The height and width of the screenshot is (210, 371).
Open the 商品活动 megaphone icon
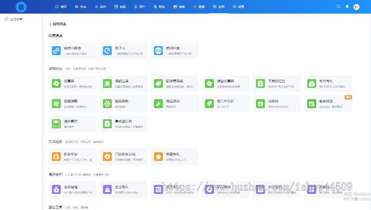pyautogui.click(x=158, y=104)
